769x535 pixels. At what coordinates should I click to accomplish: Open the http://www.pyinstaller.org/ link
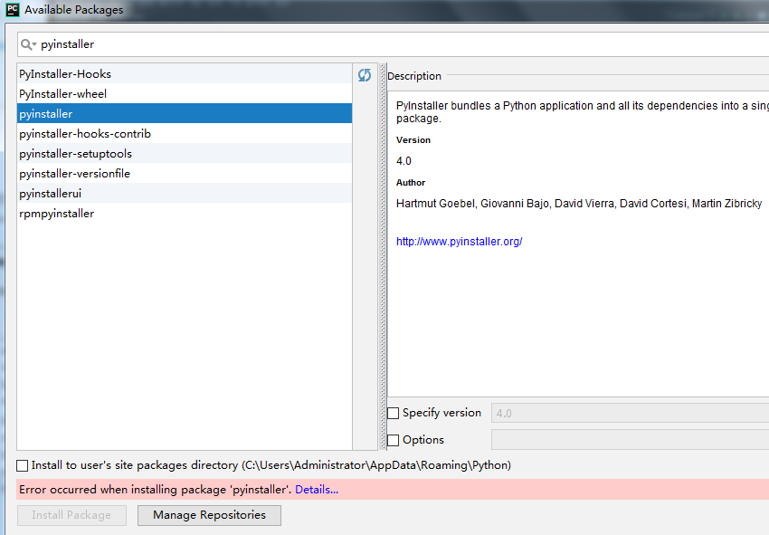[459, 242]
